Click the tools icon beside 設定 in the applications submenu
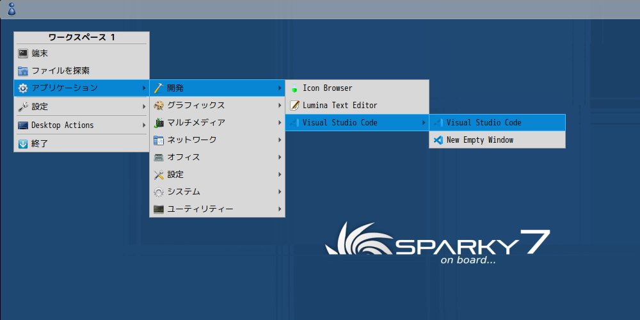 (x=158, y=175)
